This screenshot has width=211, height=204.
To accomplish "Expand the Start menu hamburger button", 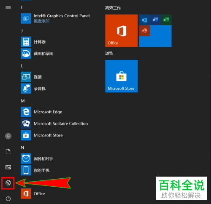I will pos(8,8).
